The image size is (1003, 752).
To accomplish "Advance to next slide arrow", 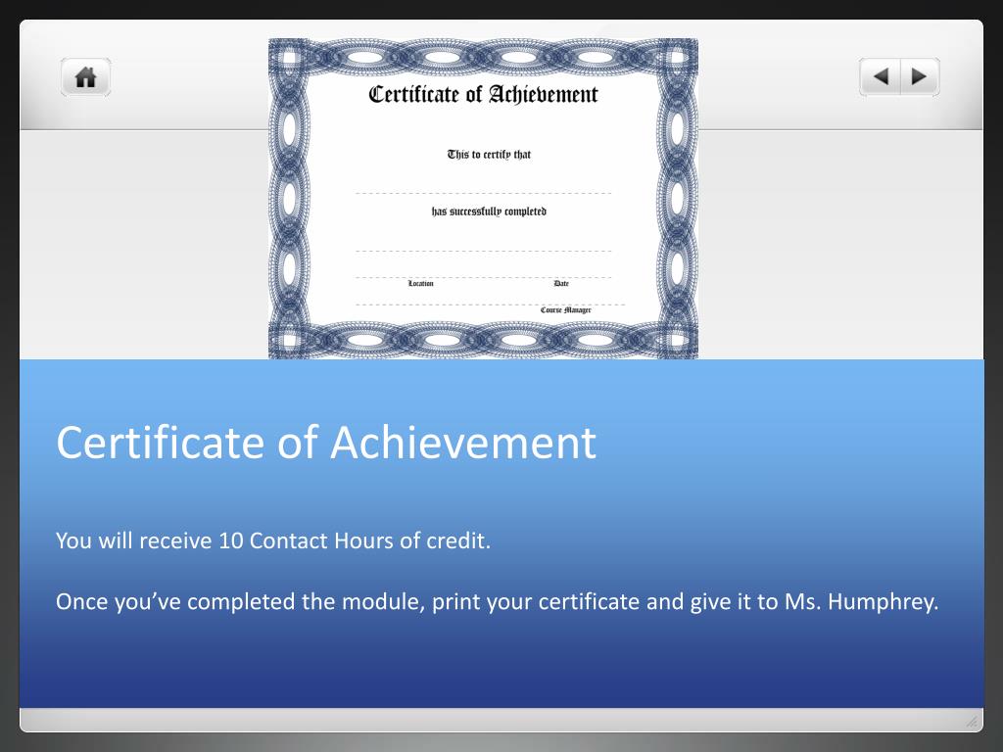I will pyautogui.click(x=920, y=76).
